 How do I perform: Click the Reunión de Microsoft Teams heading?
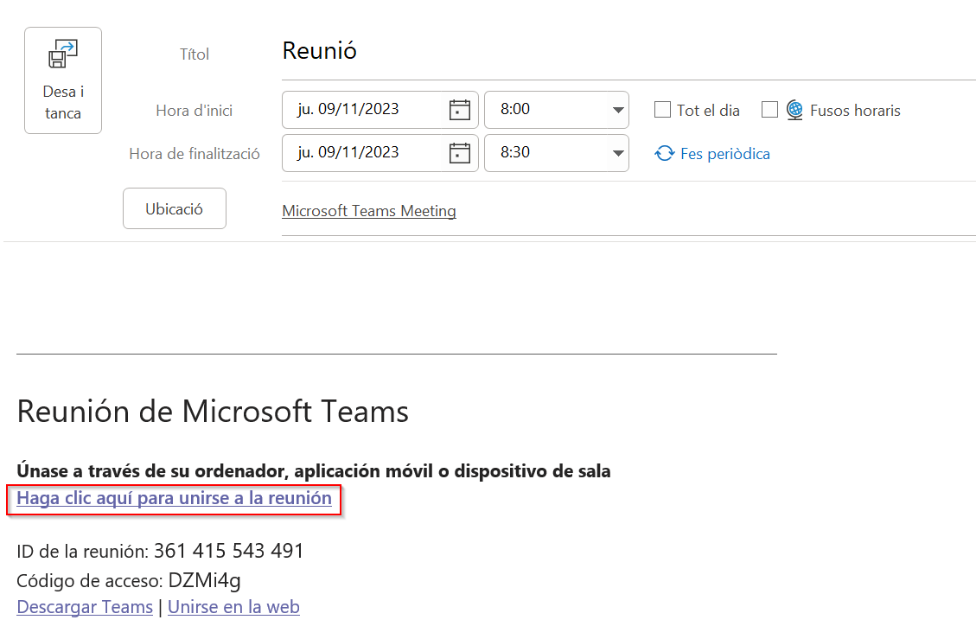[x=213, y=412]
